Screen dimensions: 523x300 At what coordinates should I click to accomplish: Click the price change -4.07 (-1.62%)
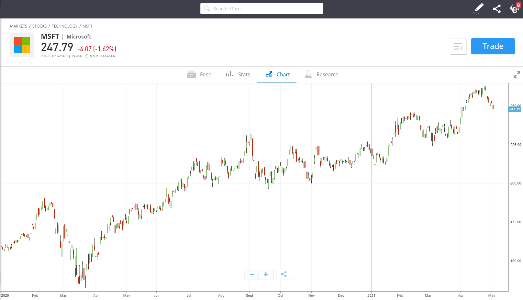(x=97, y=49)
